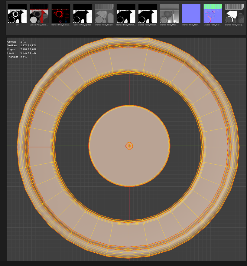Select the small circle at the disc center
This screenshot has height=266, width=247.
click(129, 146)
